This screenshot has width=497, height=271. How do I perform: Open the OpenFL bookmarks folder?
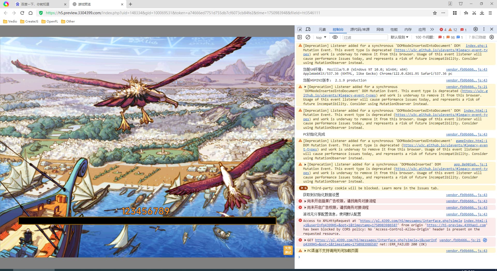(50, 21)
